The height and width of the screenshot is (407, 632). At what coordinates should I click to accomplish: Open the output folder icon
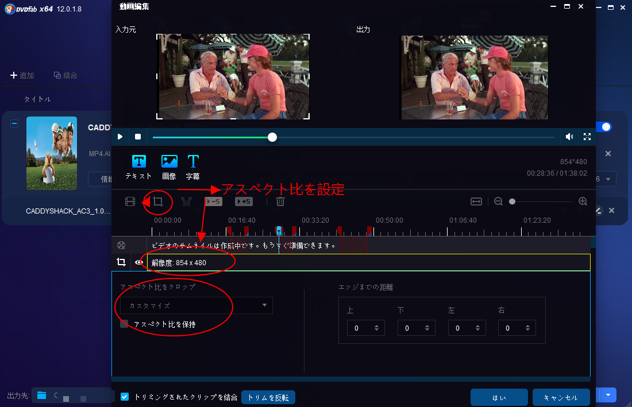pyautogui.click(x=41, y=396)
